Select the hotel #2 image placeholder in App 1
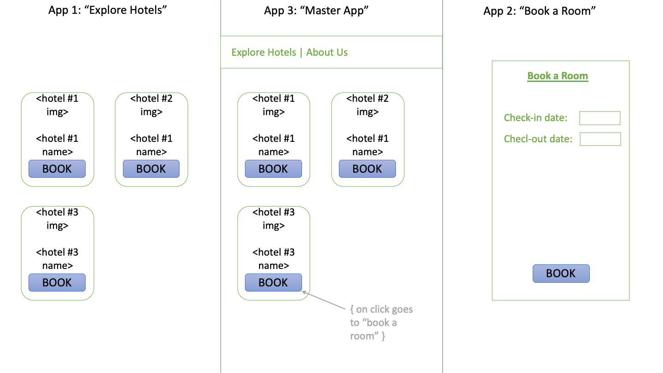This screenshot has width=663, height=373. pos(151,105)
